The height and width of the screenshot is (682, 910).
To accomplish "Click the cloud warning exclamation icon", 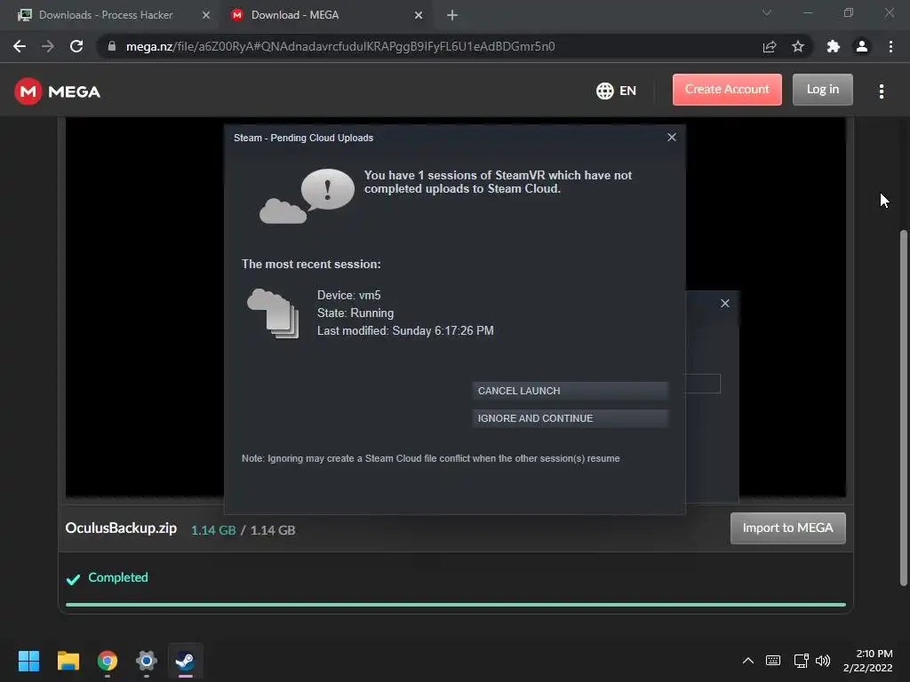I will tap(307, 196).
